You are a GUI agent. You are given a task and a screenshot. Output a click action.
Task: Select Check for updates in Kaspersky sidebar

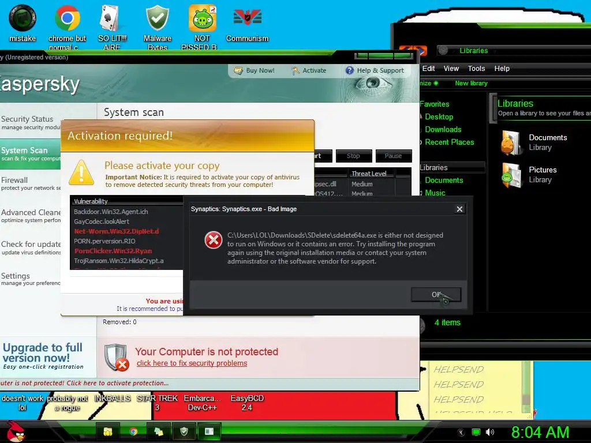(x=30, y=247)
